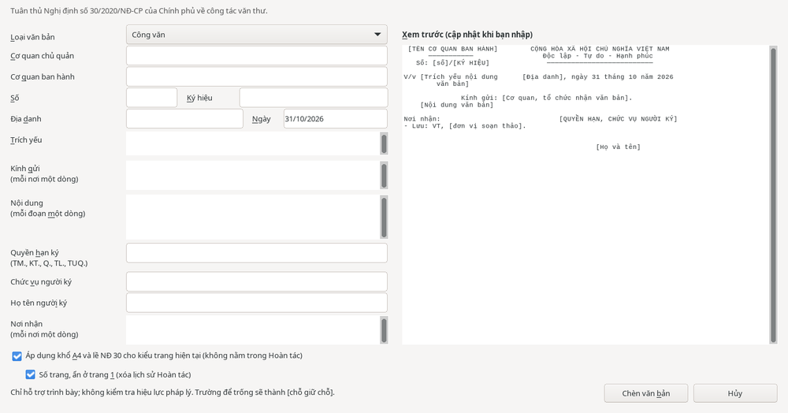The image size is (788, 413).
Task: Click the Địa danh input field
Action: (184, 118)
